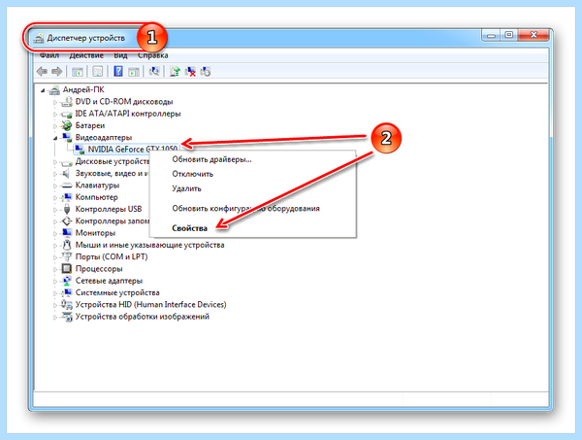The image size is (582, 440).
Task: Click the Update driver toolbar icon with green arrow
Action: [175, 71]
